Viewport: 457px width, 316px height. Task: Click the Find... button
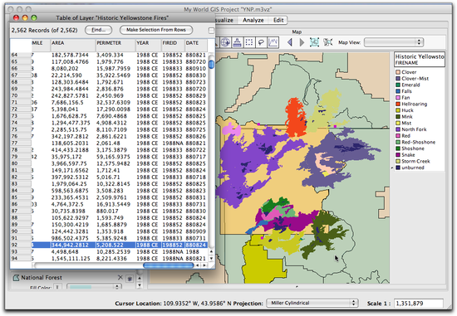coord(99,30)
